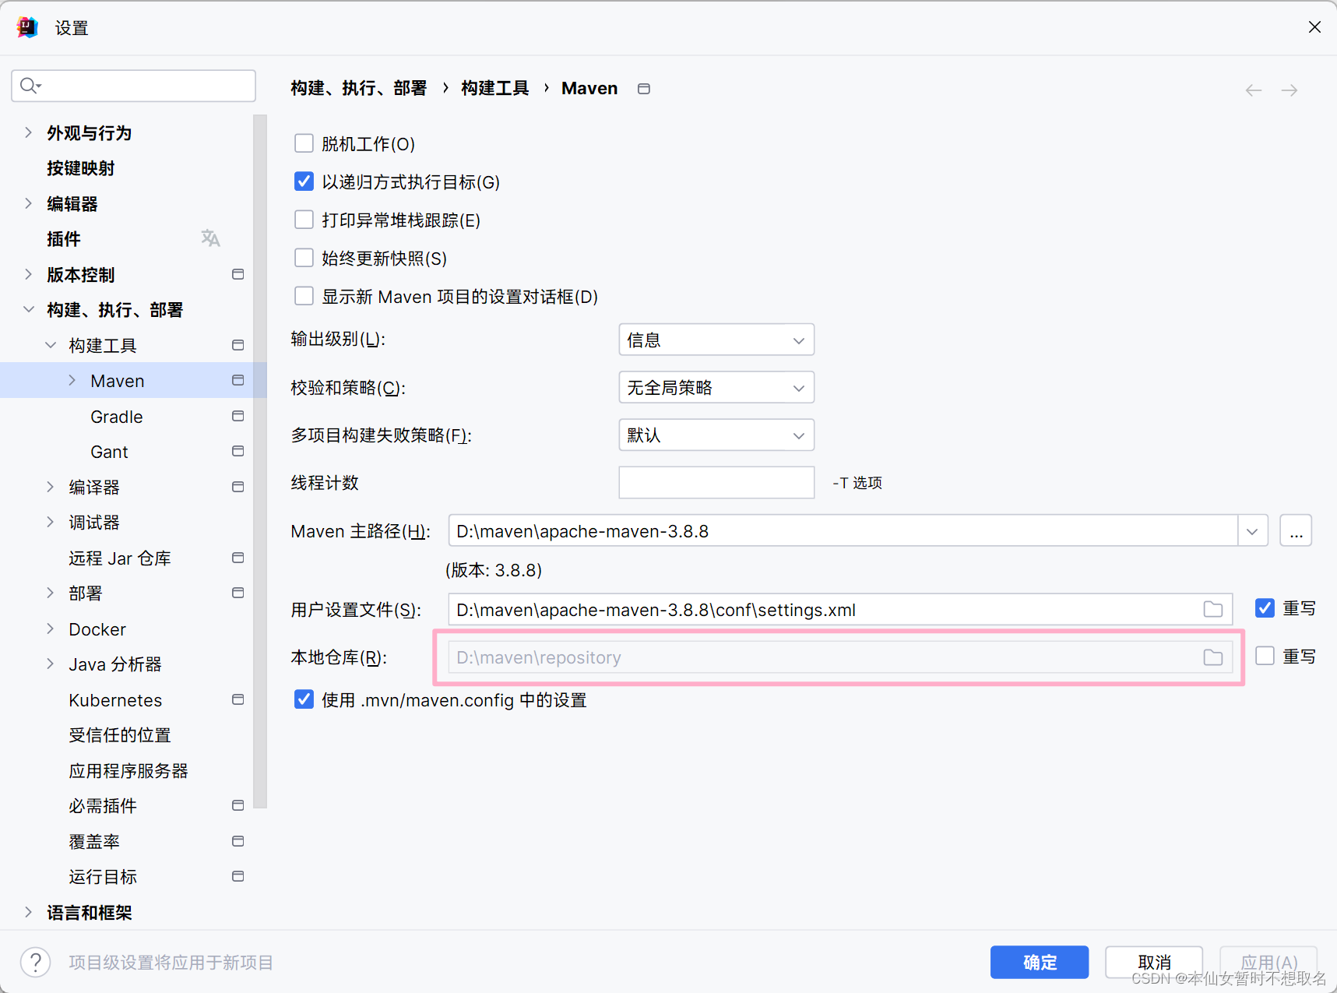This screenshot has height=993, width=1337.
Task: Click the settings tree vertical scrollbar
Action: tap(260, 461)
